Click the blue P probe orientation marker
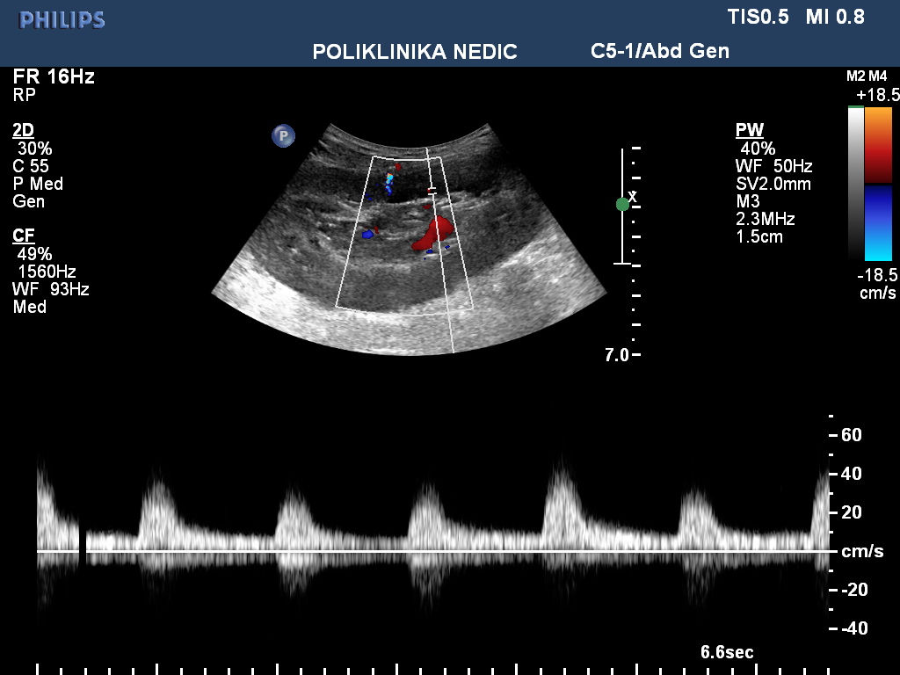 coord(283,136)
